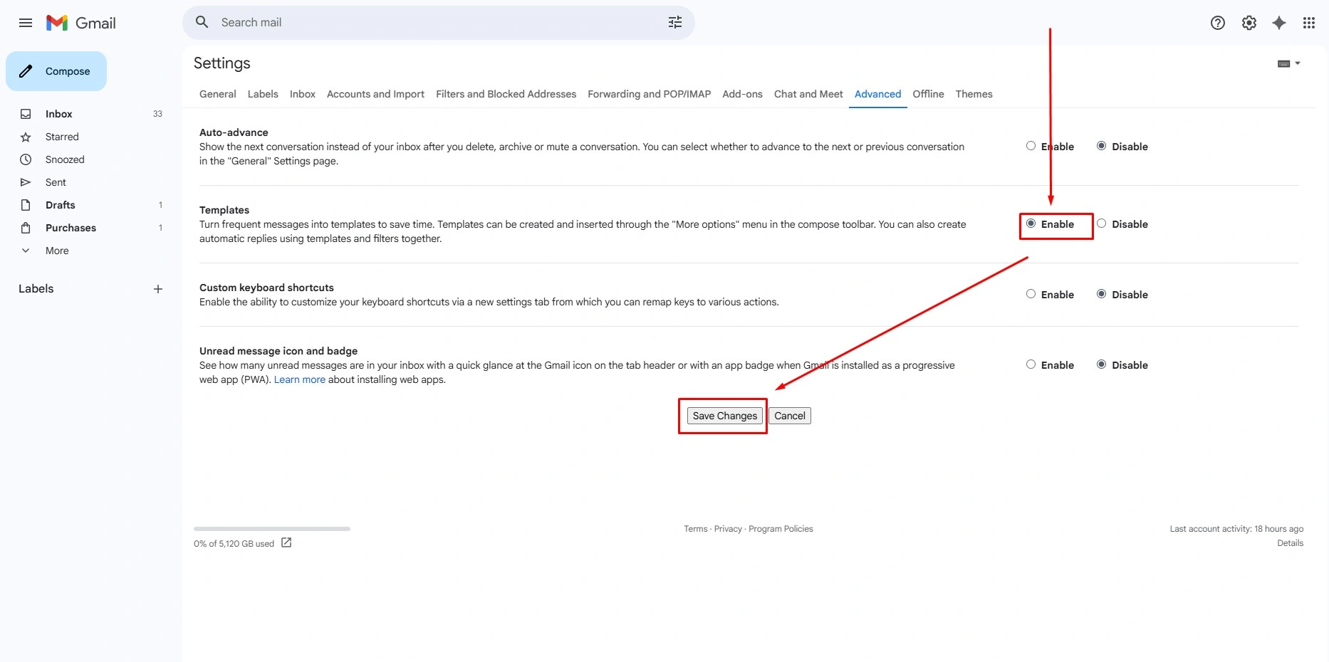
Task: Click the Labels heading in sidebar
Action: pos(36,288)
